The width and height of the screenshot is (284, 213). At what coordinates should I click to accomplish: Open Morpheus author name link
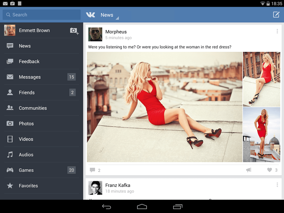click(x=116, y=32)
